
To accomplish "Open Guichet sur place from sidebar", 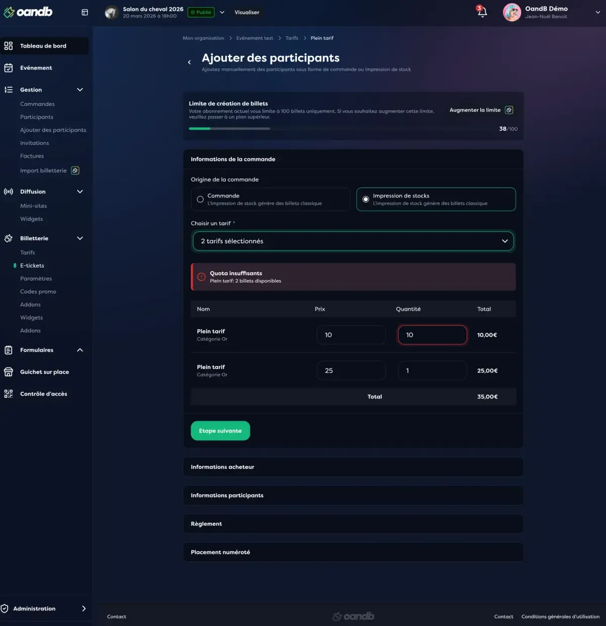I will coord(44,372).
